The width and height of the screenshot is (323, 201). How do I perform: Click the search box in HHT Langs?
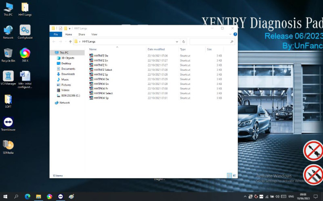coord(210,41)
